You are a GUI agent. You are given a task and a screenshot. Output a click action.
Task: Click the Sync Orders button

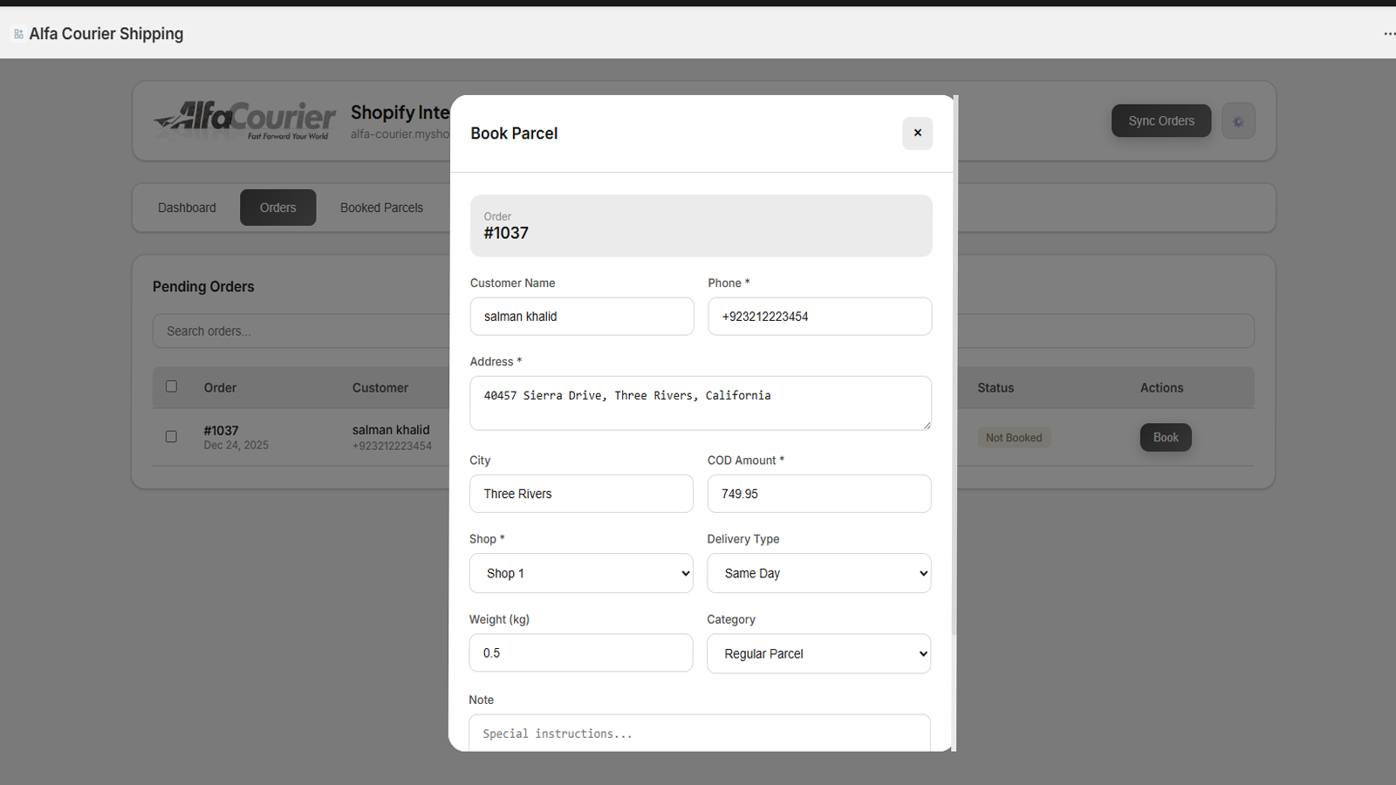coord(1160,120)
